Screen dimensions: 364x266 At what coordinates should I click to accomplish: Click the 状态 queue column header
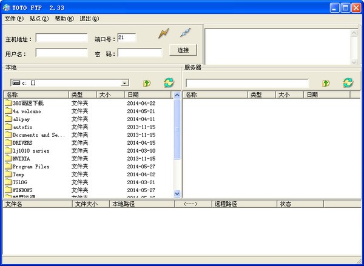pos(300,204)
